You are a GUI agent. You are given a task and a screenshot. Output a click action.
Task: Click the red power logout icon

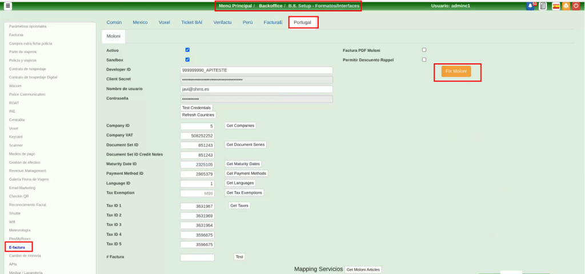[576, 6]
